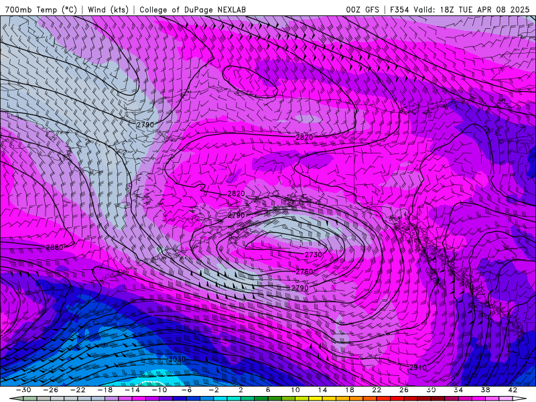Viewport: 536px width, 402px height.
Task: Select the -26 colorbar scale value
Action: pyautogui.click(x=51, y=390)
